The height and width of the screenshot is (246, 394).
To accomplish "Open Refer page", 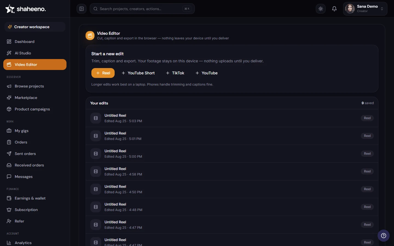I will coord(35,221).
